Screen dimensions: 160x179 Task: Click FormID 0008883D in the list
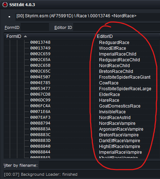40,140
